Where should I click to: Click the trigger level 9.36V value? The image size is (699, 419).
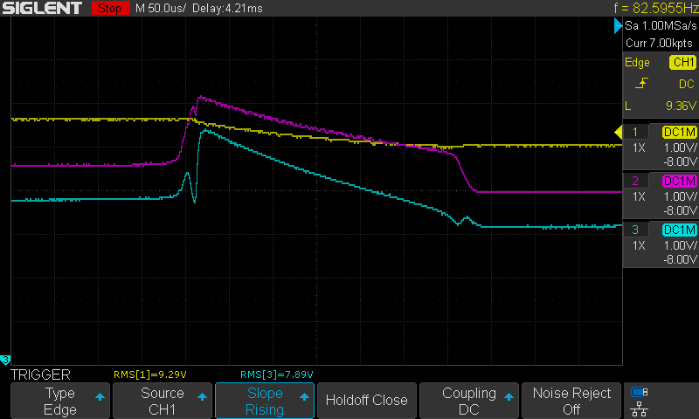(x=681, y=106)
